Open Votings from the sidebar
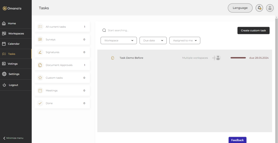278x143 pixels. coord(12,64)
